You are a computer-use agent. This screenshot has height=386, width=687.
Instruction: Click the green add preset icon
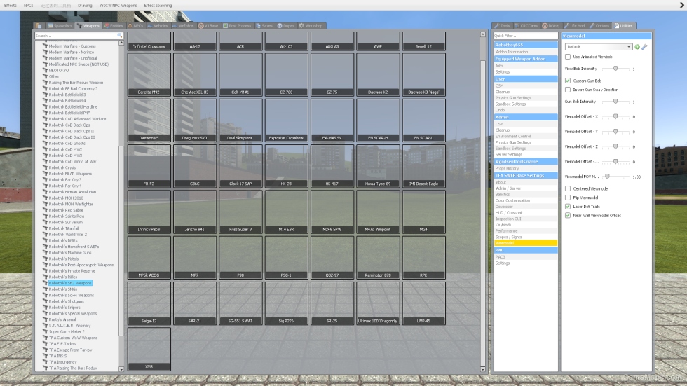637,47
